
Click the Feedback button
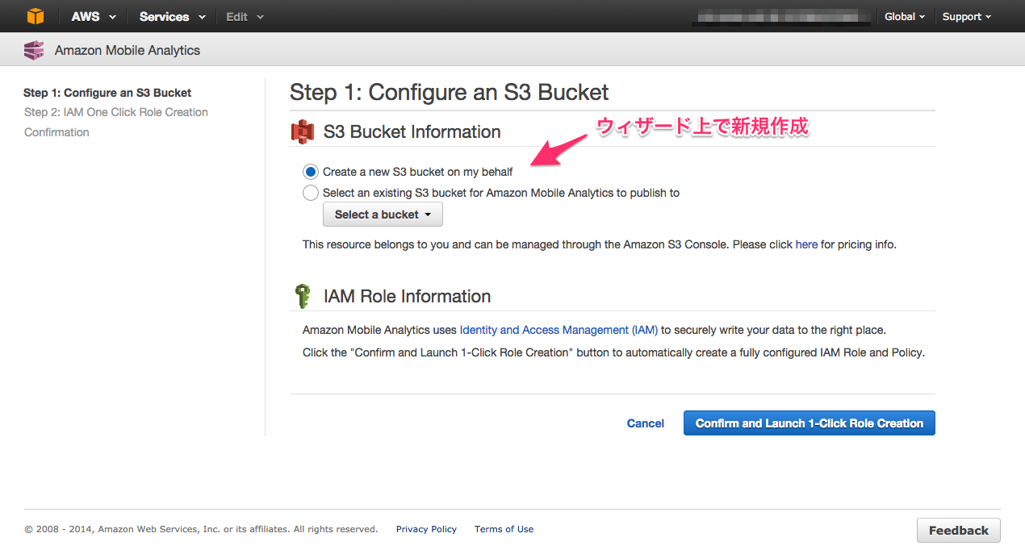[959, 531]
